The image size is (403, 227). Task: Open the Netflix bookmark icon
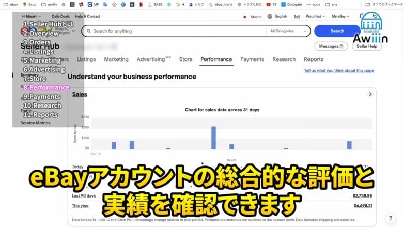[x=141, y=4]
